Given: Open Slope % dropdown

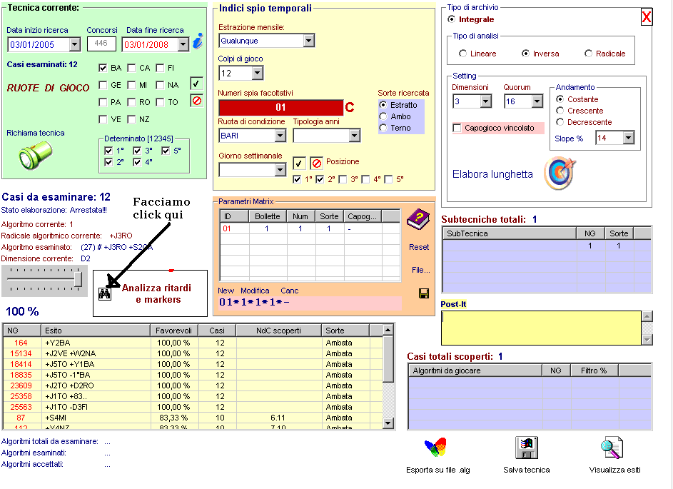Looking at the screenshot, I should [x=629, y=138].
